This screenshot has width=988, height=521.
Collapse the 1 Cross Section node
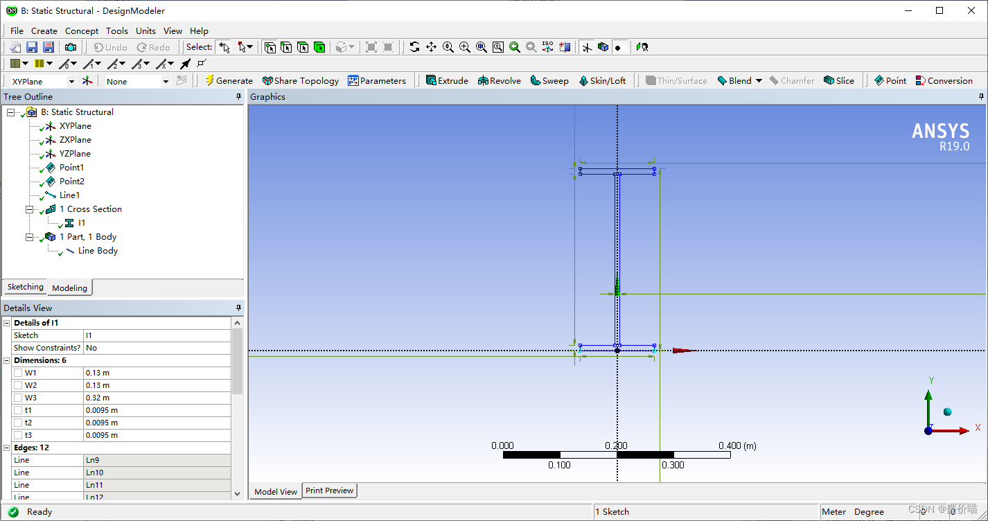29,209
